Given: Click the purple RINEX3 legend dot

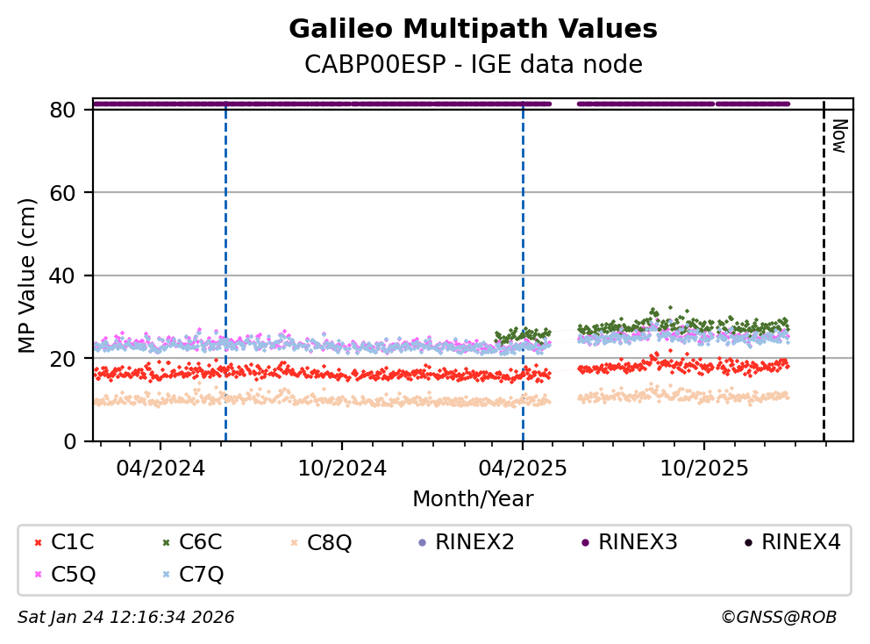Looking at the screenshot, I should tap(584, 542).
